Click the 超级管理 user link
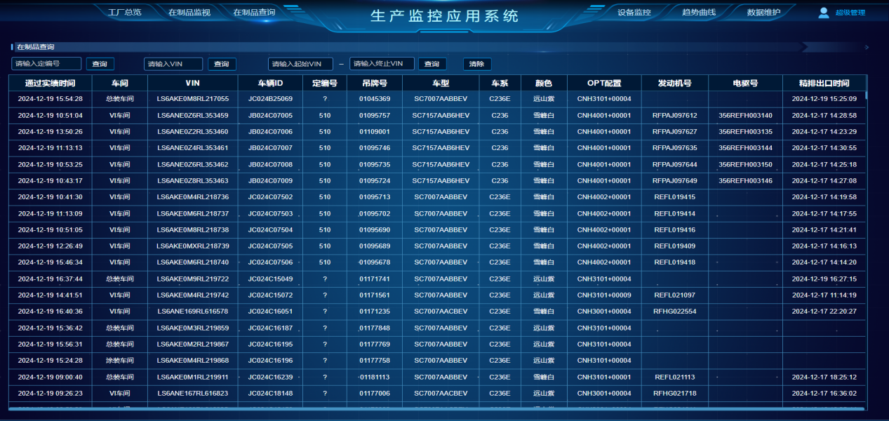Image resolution: width=889 pixels, height=421 pixels. pyautogui.click(x=850, y=13)
